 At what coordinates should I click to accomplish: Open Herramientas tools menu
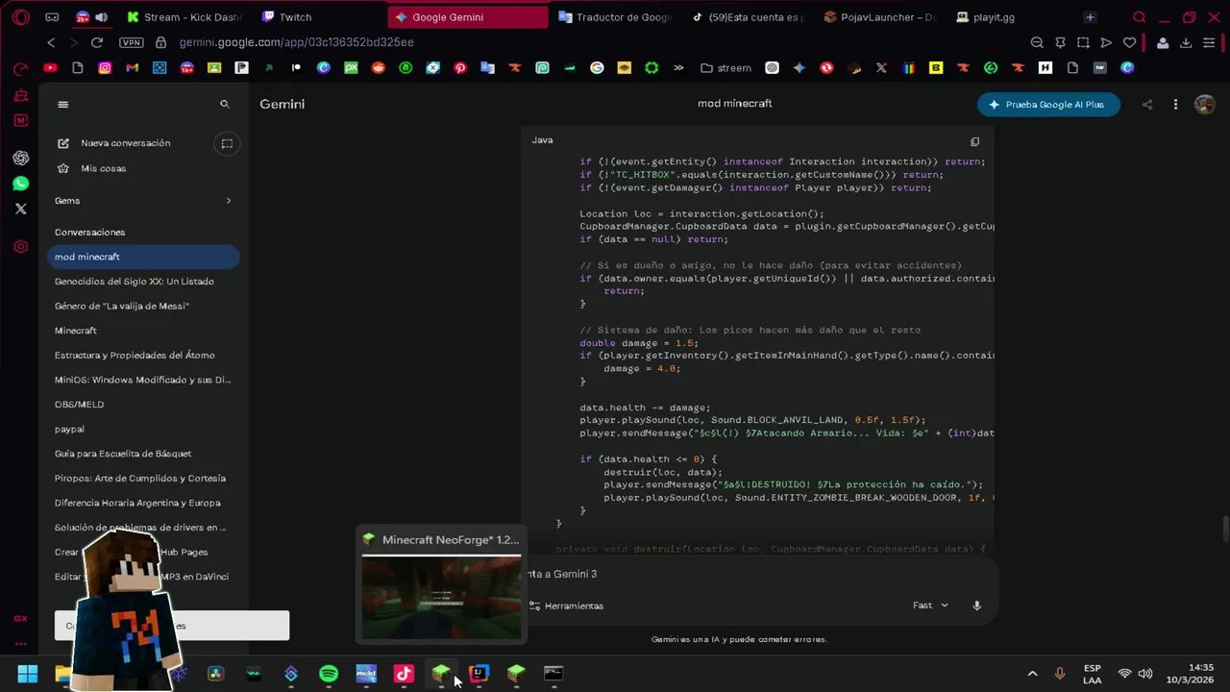click(x=566, y=605)
